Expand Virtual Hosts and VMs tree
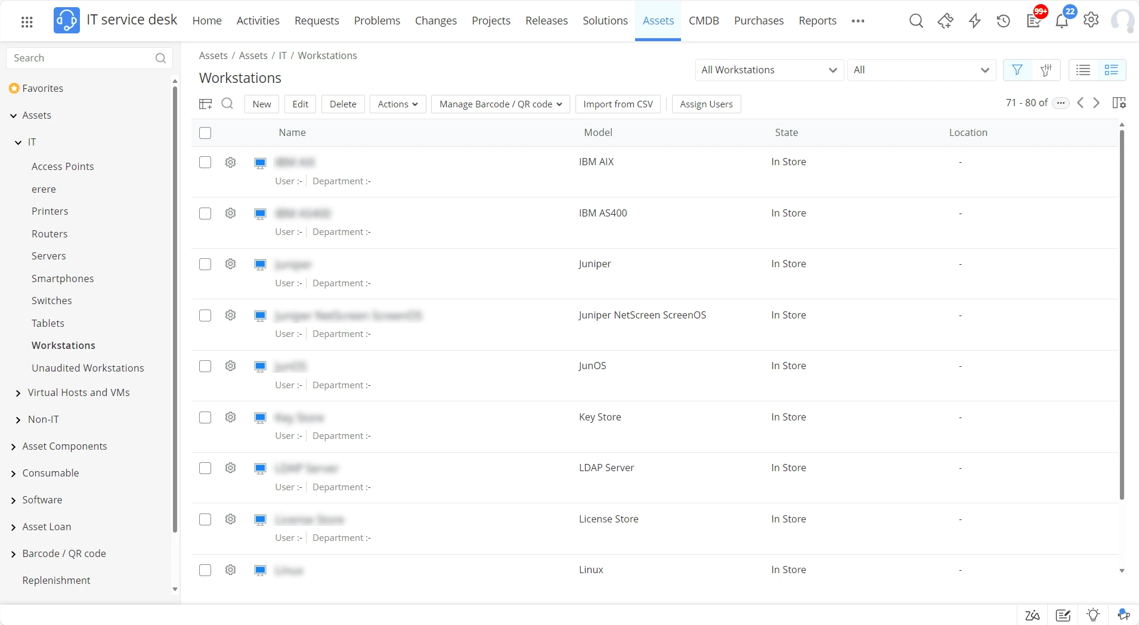 pyautogui.click(x=18, y=393)
